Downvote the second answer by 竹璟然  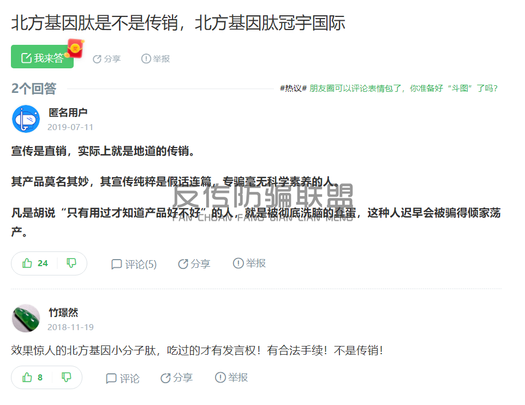point(66,378)
